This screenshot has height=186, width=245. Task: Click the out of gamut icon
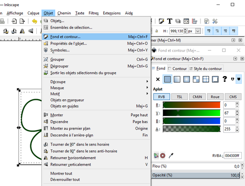click(x=163, y=156)
